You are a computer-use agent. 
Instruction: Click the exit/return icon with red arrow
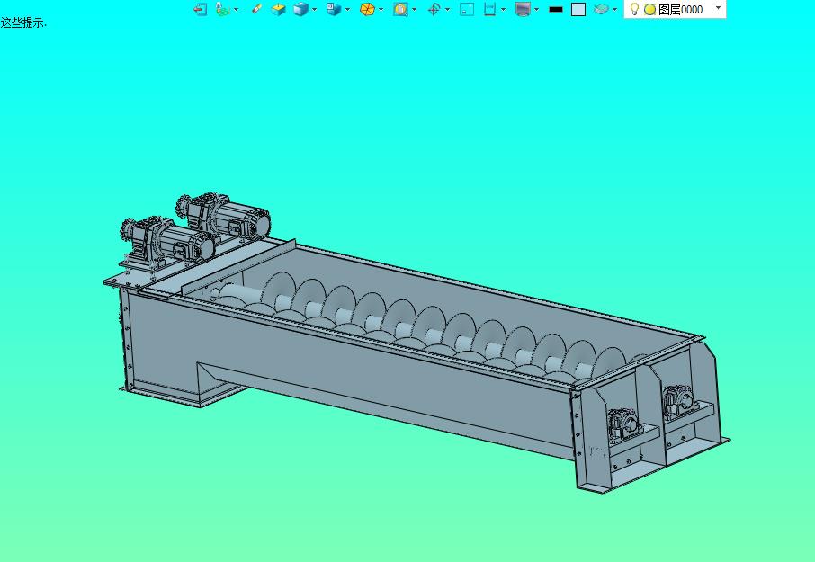200,9
